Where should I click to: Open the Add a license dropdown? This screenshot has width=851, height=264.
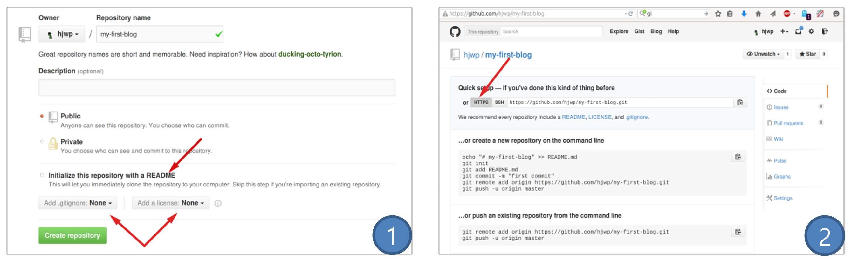point(170,203)
